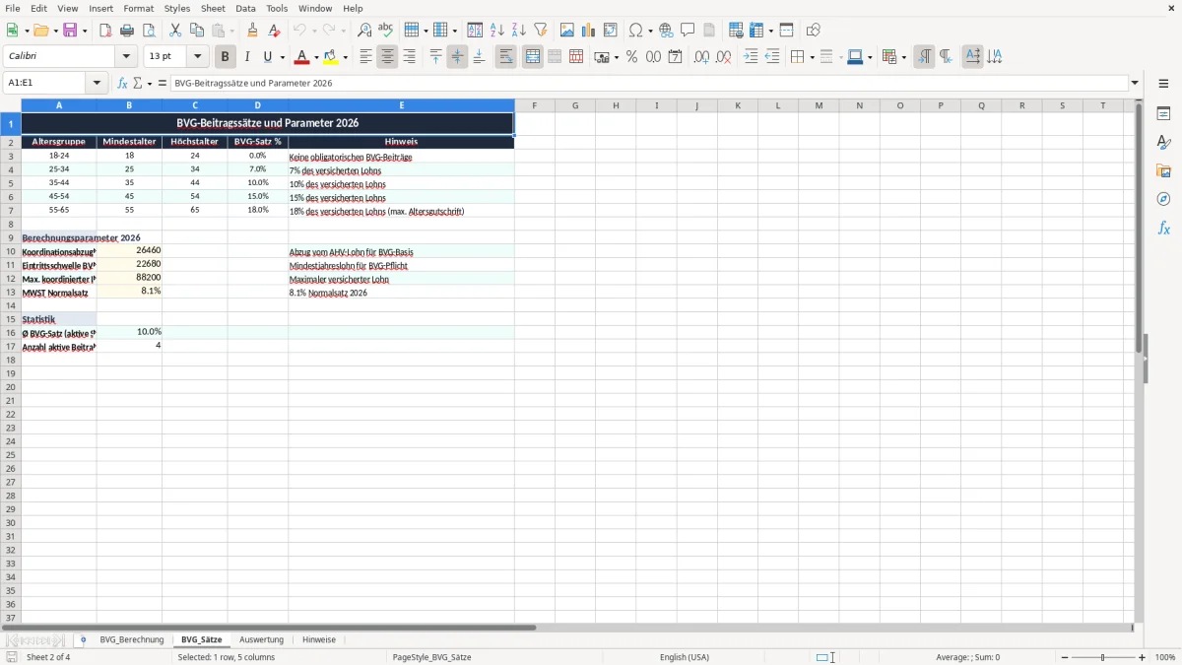This screenshot has width=1182, height=665.
Task: Insert a comment
Action: click(x=688, y=31)
